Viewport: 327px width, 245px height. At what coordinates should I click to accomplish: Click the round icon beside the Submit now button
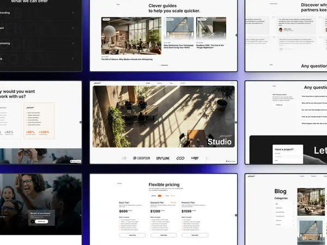tap(32, 222)
